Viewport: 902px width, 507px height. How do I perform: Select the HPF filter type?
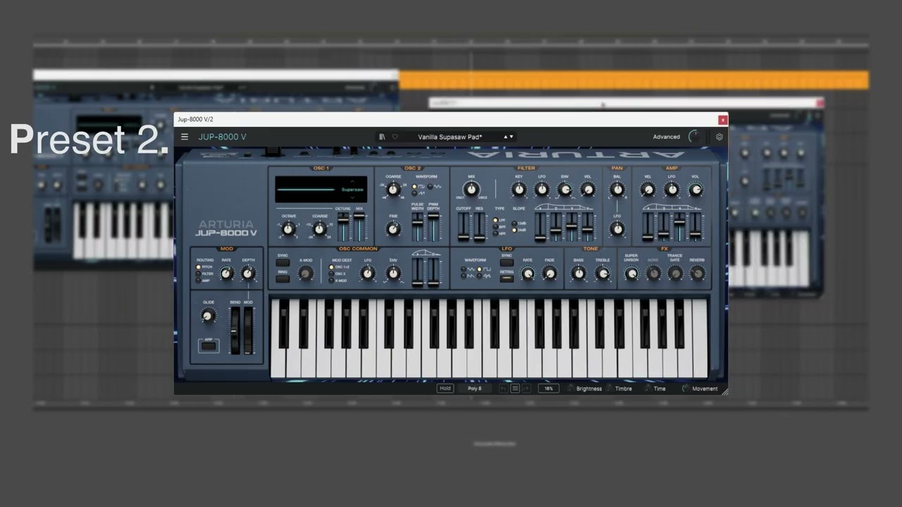pyautogui.click(x=495, y=233)
